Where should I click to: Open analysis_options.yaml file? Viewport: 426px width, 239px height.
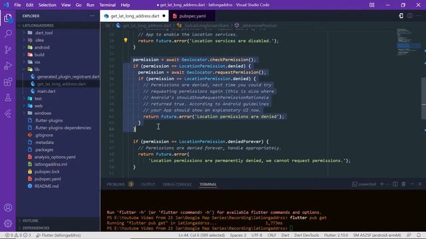coord(55,157)
